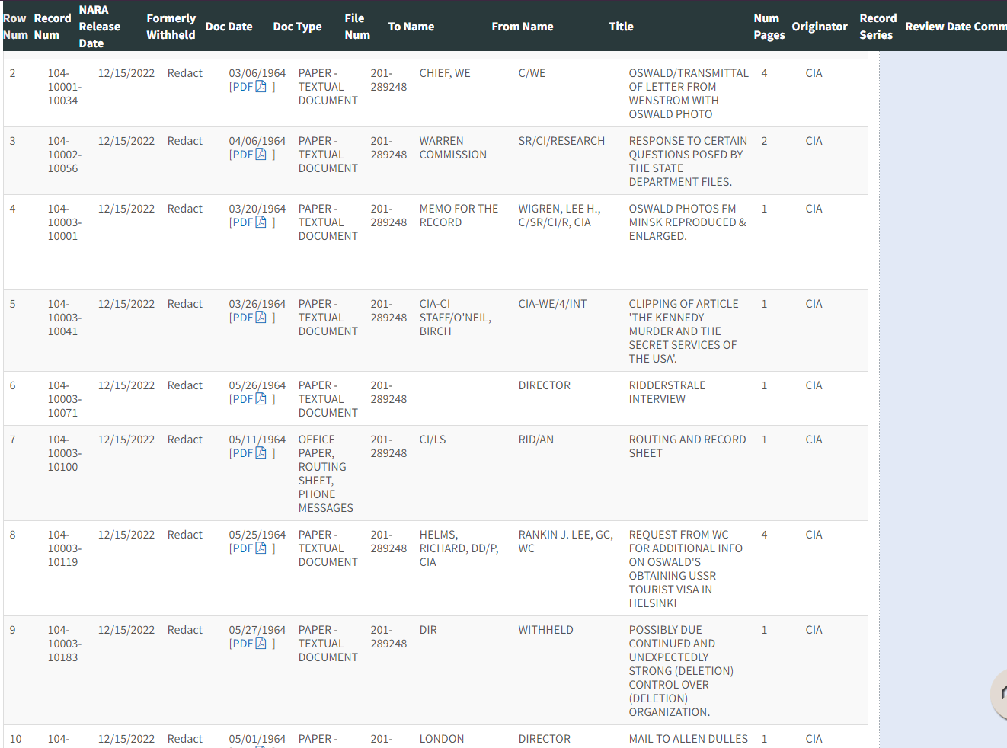Viewport: 1007px width, 748px height.
Task: Open PDF icon for record 104-10003-10183
Action: click(x=261, y=644)
